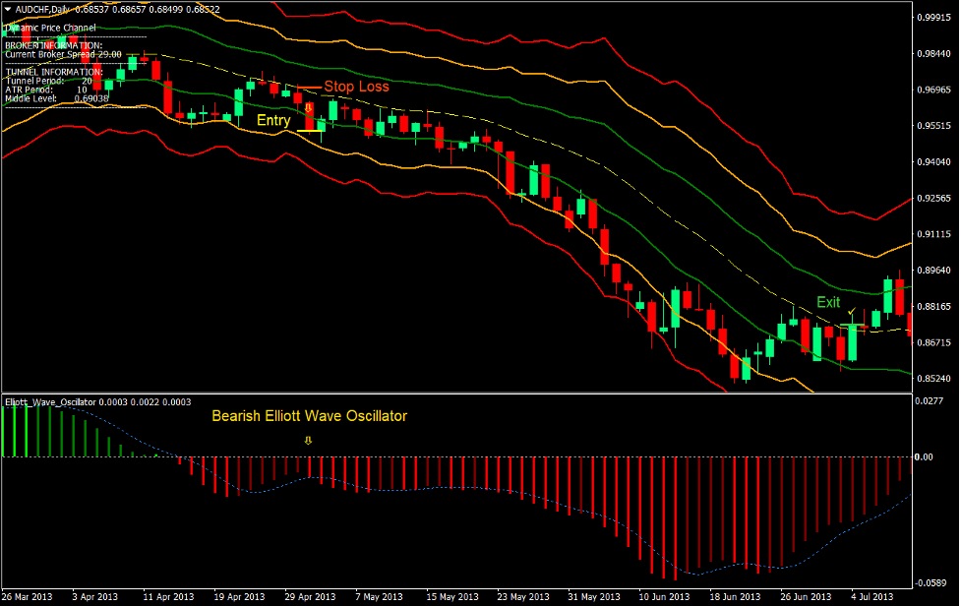The image size is (961, 606).
Task: Select the Stop Loss orange marker line
Action: pos(310,87)
